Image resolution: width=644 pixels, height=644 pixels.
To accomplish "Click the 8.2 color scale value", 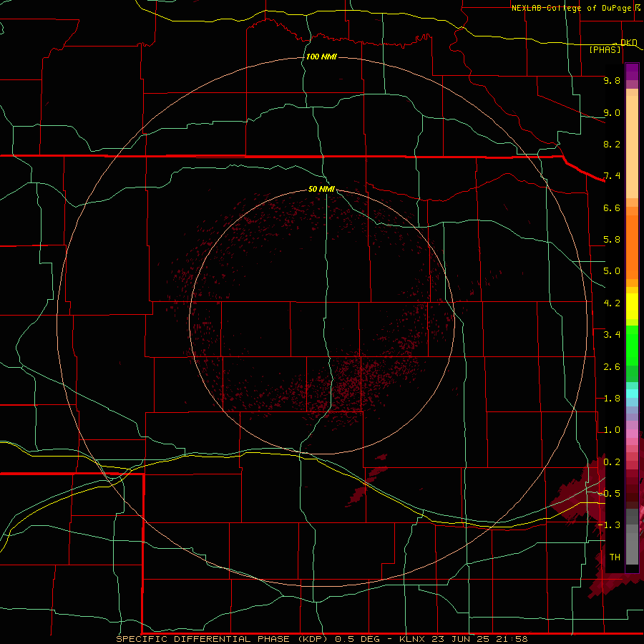I will click(612, 144).
